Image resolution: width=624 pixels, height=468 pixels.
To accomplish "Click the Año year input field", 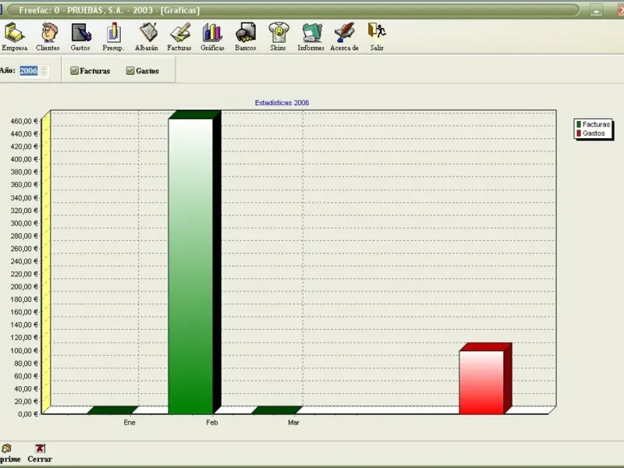I will tap(29, 71).
